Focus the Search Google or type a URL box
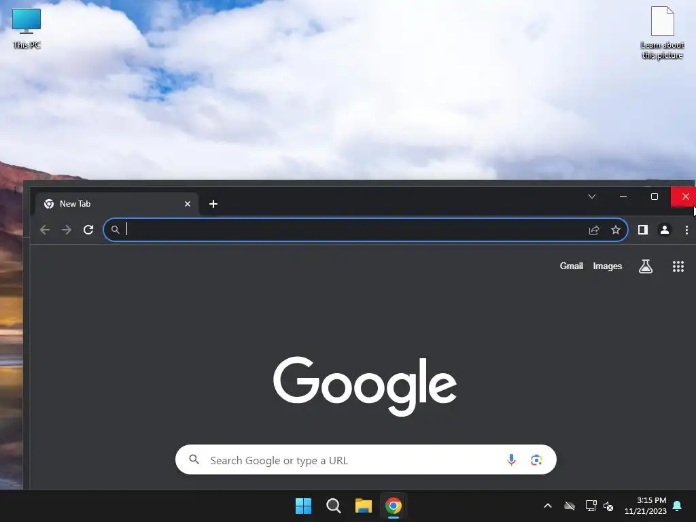Viewport: 696px width, 522px height. pos(366,460)
